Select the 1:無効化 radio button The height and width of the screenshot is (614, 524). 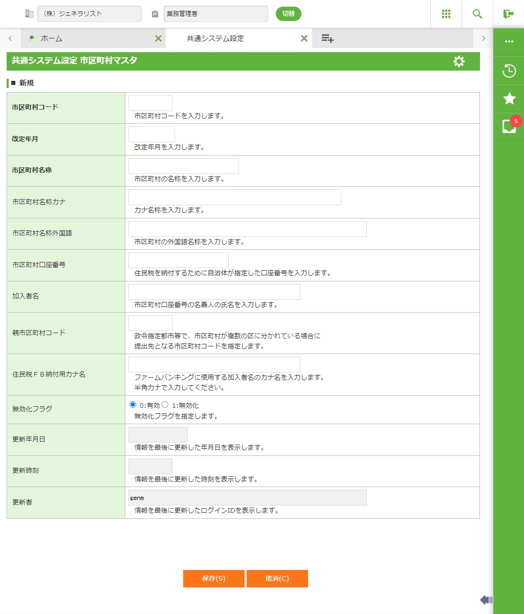click(165, 405)
